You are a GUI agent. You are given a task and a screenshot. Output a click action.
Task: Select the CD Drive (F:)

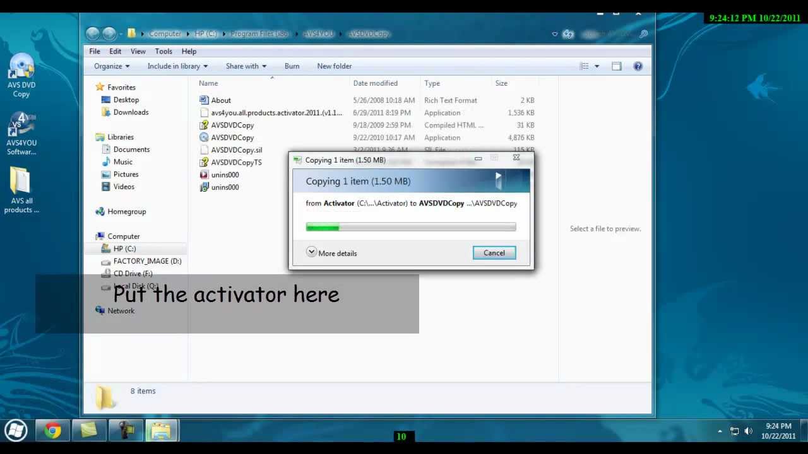click(x=133, y=274)
